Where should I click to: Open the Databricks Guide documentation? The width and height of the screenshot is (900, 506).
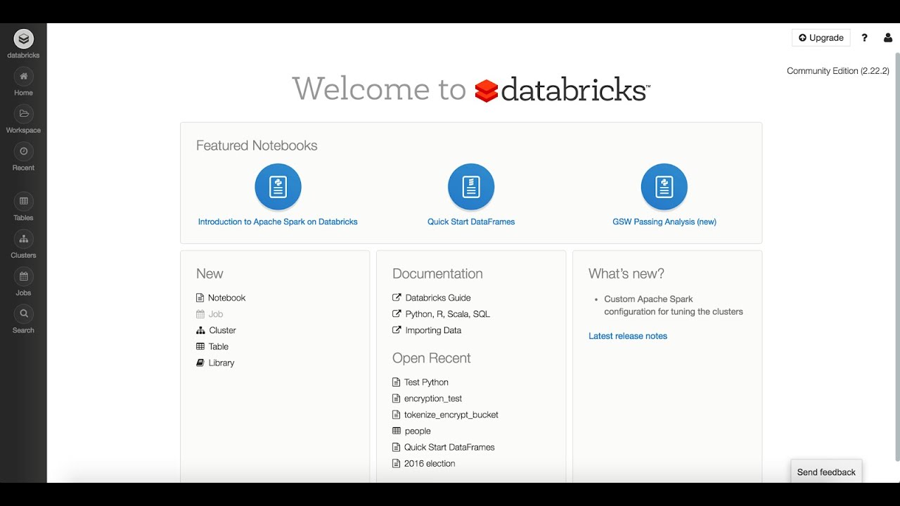(432, 298)
